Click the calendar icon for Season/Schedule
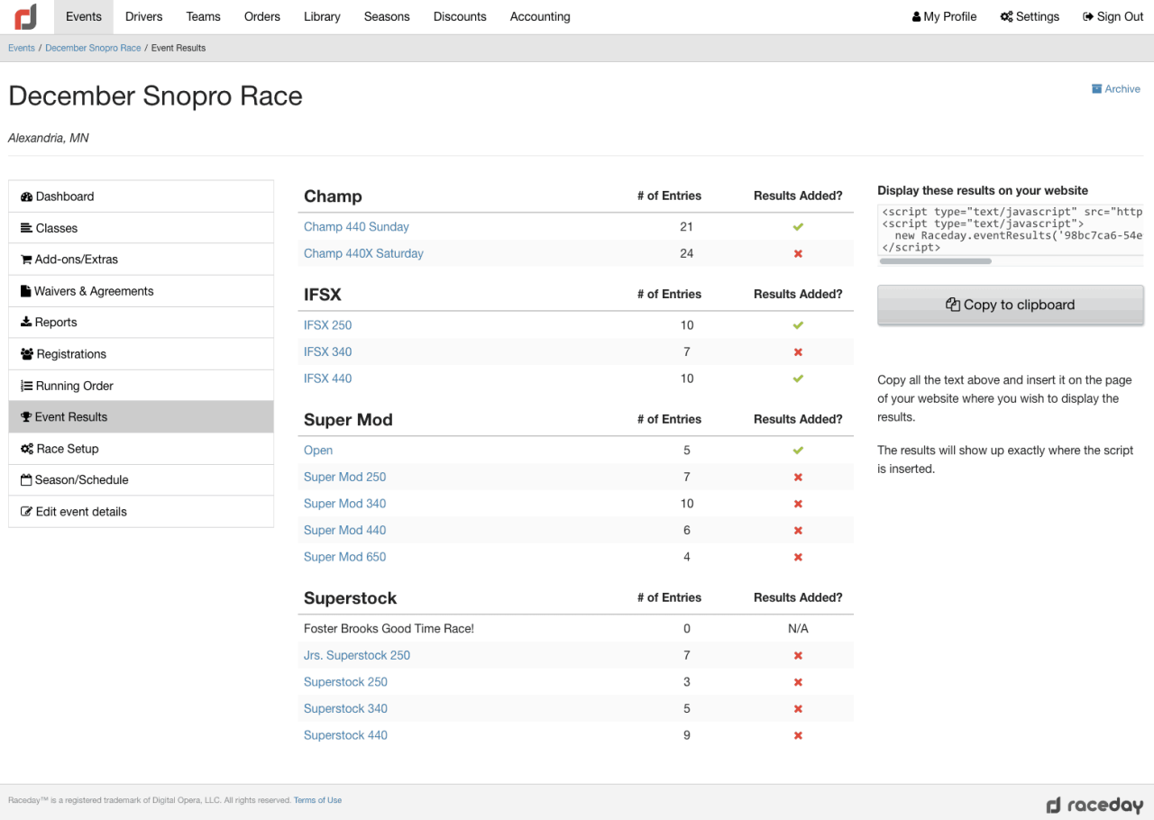The image size is (1154, 820). click(x=26, y=480)
